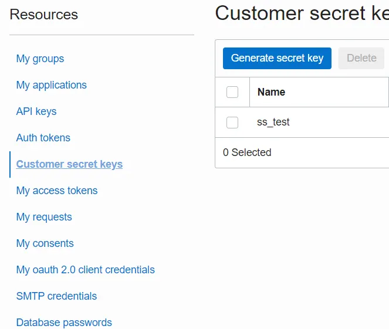Click the Resources heading
Image resolution: width=389 pixels, height=329 pixels.
(x=43, y=15)
